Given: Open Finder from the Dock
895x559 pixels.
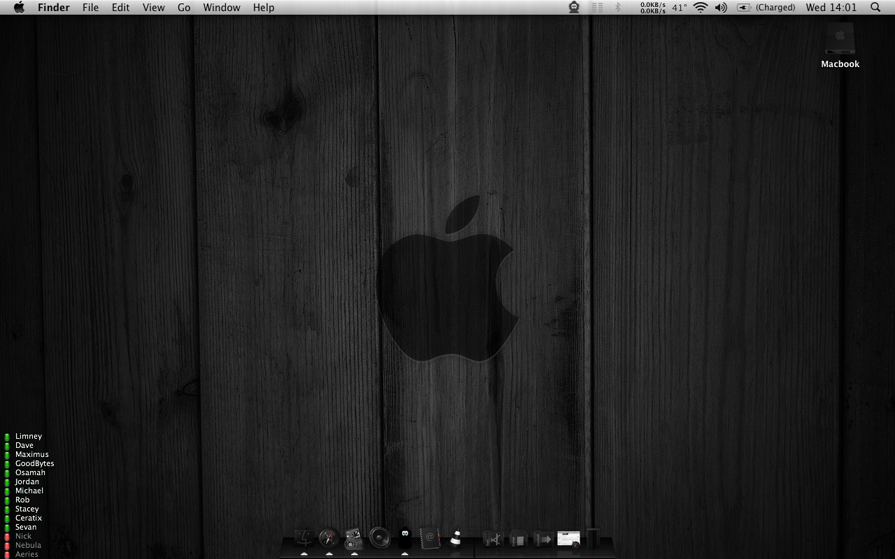Looking at the screenshot, I should (x=303, y=539).
